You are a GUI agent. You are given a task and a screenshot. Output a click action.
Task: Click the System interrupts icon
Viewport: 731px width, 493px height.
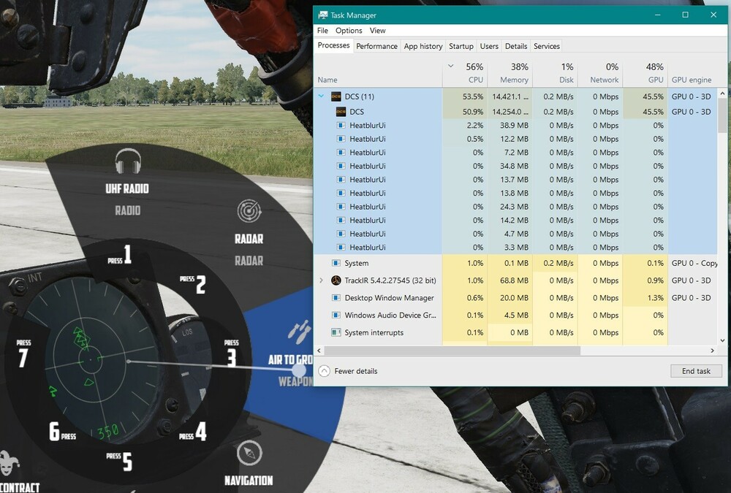coord(336,332)
